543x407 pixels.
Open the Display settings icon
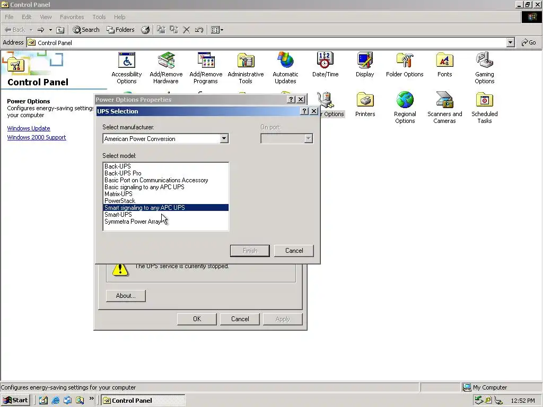[365, 64]
